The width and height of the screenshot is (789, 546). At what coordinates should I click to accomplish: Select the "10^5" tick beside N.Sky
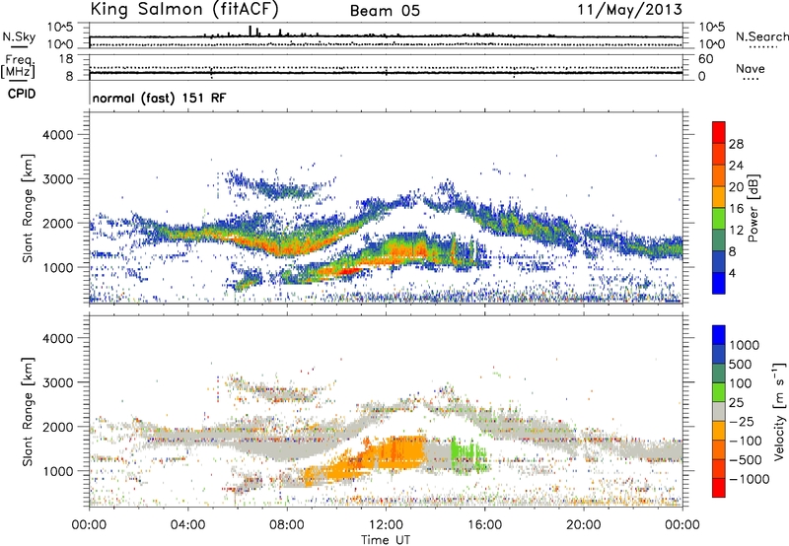tap(60, 27)
